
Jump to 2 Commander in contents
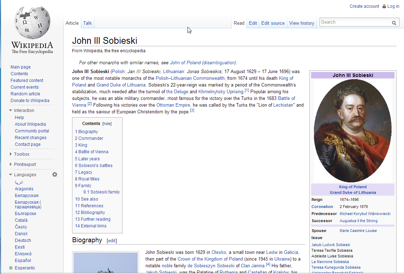(x=89, y=138)
